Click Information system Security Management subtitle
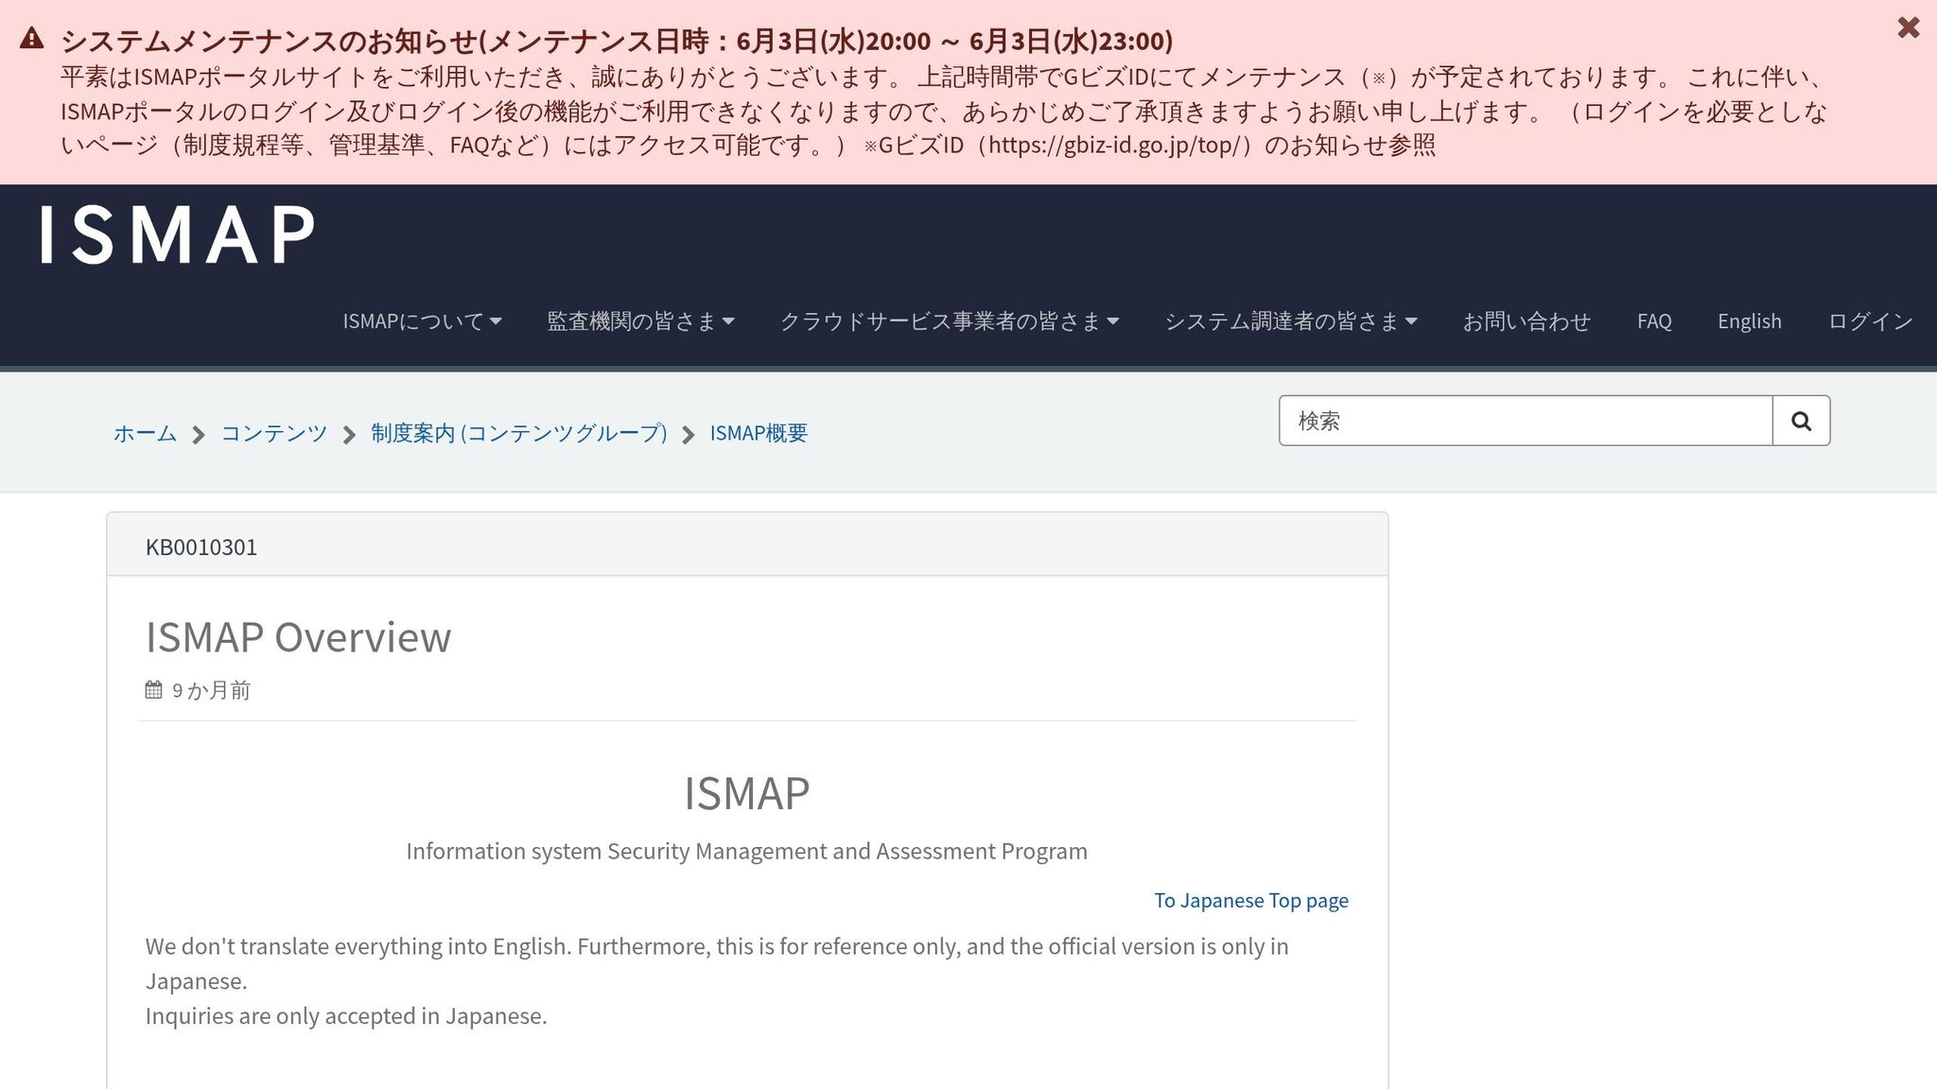The height and width of the screenshot is (1089, 1937). tap(747, 851)
